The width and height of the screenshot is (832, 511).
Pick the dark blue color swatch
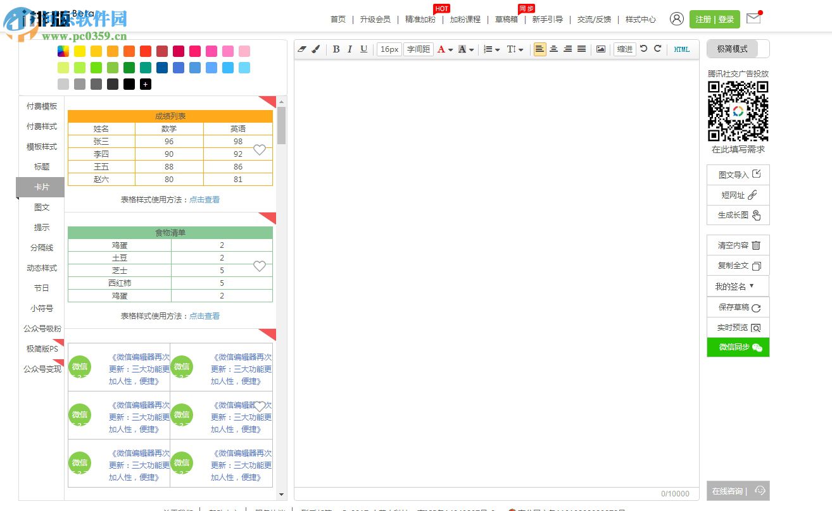coord(162,68)
